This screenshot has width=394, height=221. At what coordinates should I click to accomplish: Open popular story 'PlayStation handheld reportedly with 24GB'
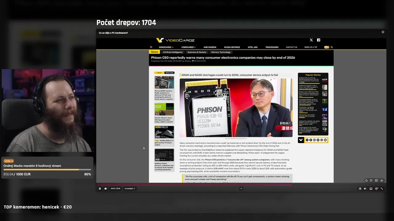click(x=313, y=110)
